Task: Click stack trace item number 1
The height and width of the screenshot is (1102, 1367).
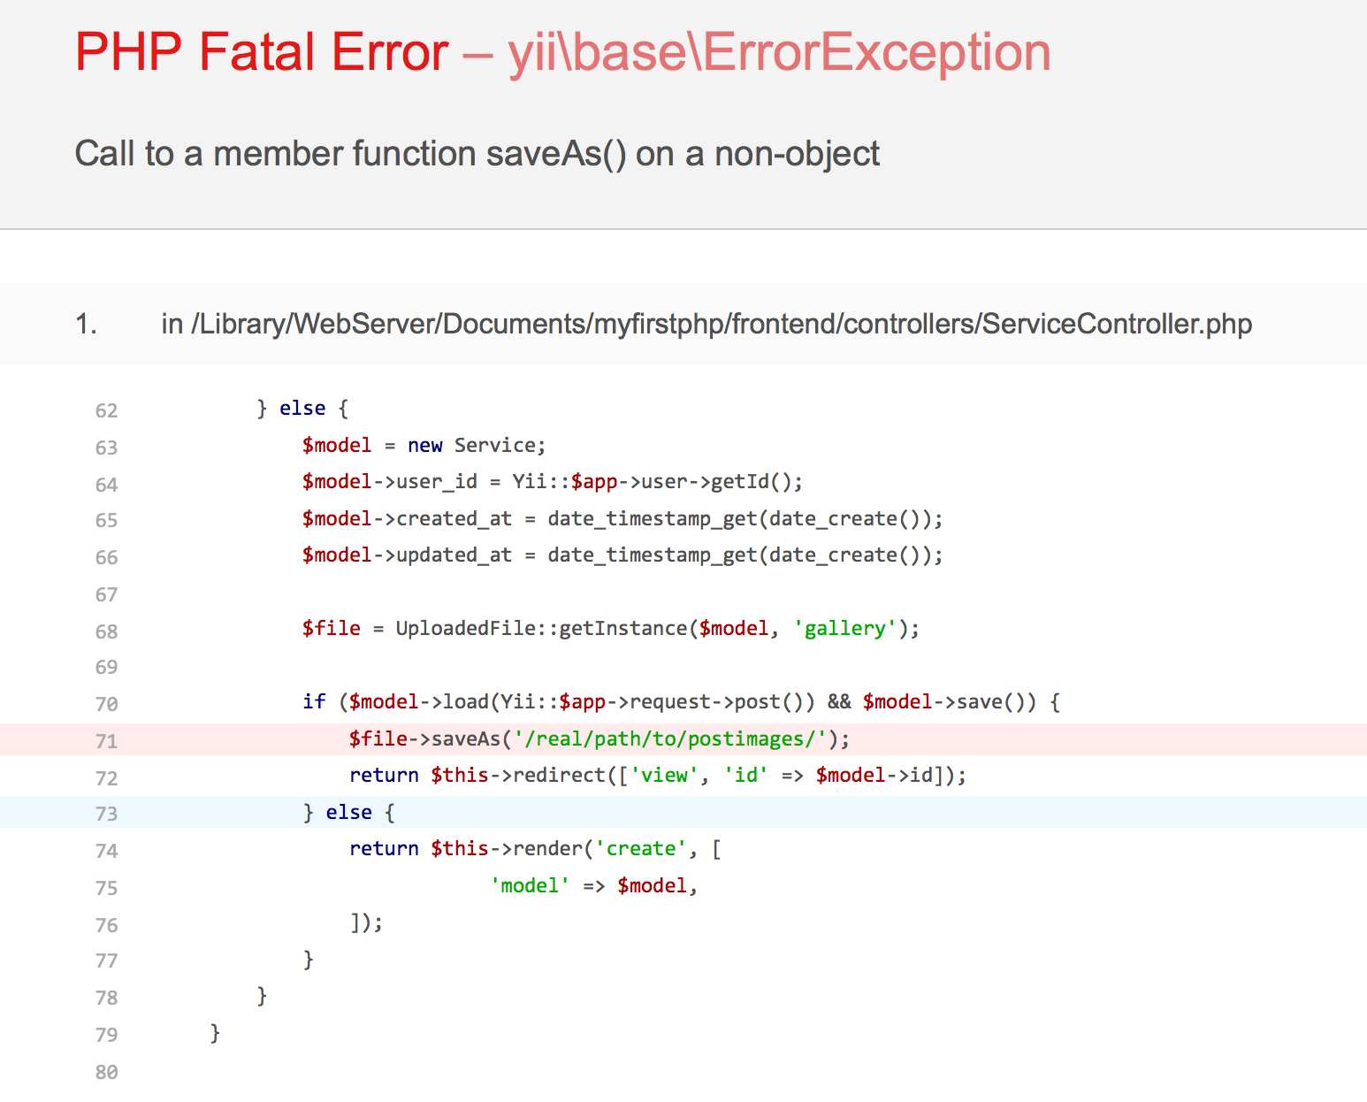Action: click(86, 325)
